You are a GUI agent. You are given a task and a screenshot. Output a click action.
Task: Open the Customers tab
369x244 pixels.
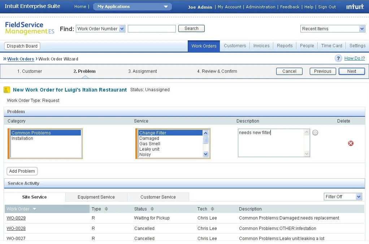[x=235, y=46]
